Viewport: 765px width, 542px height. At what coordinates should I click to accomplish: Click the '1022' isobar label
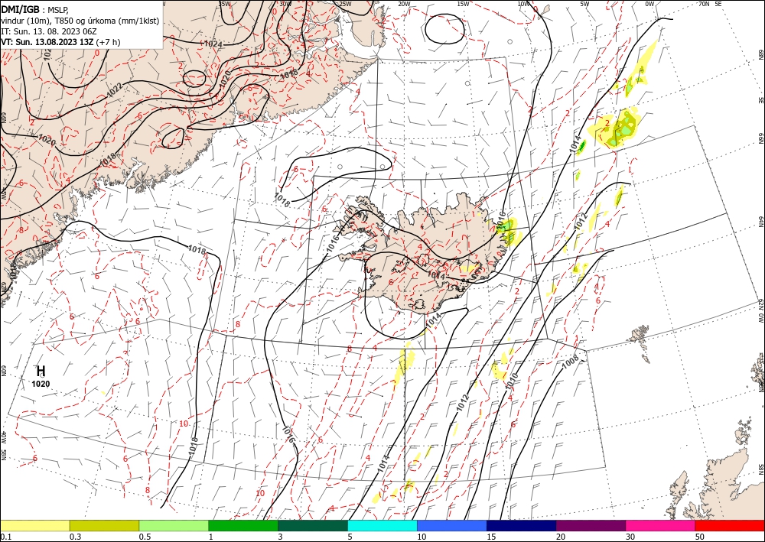click(x=114, y=89)
